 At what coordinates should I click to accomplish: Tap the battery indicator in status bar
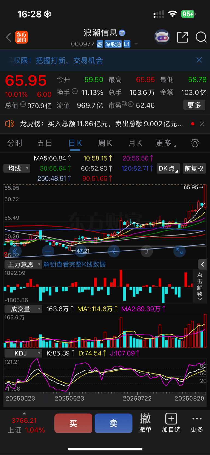(188, 14)
